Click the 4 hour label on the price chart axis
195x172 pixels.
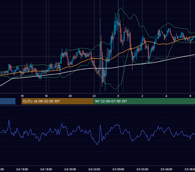[x=166, y=96]
